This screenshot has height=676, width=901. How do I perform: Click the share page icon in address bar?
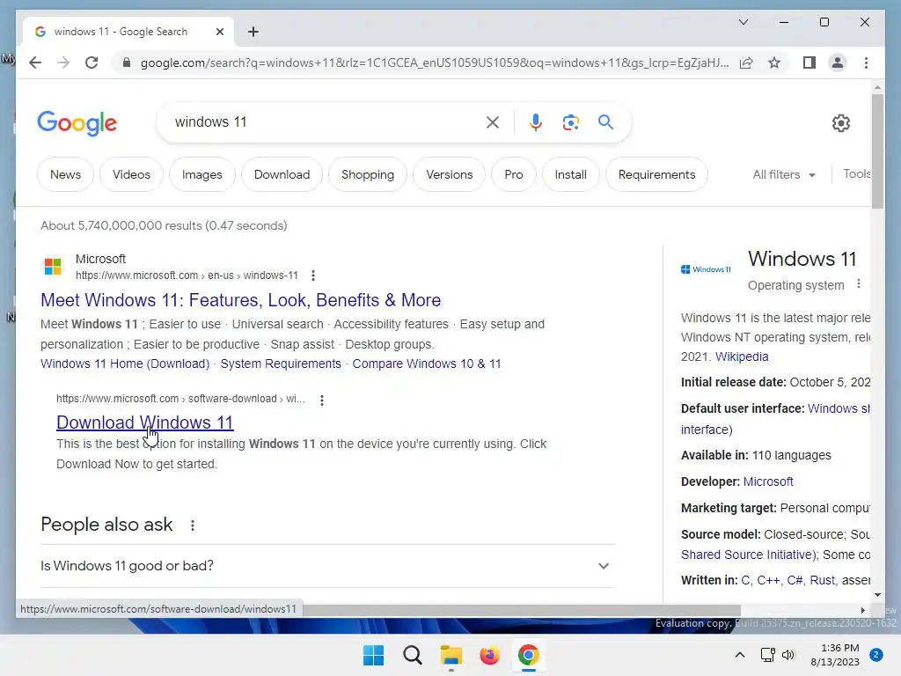pos(746,62)
